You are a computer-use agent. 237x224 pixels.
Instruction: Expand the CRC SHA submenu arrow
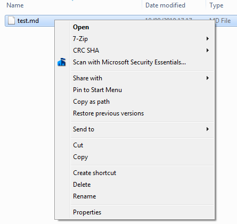click(207, 51)
